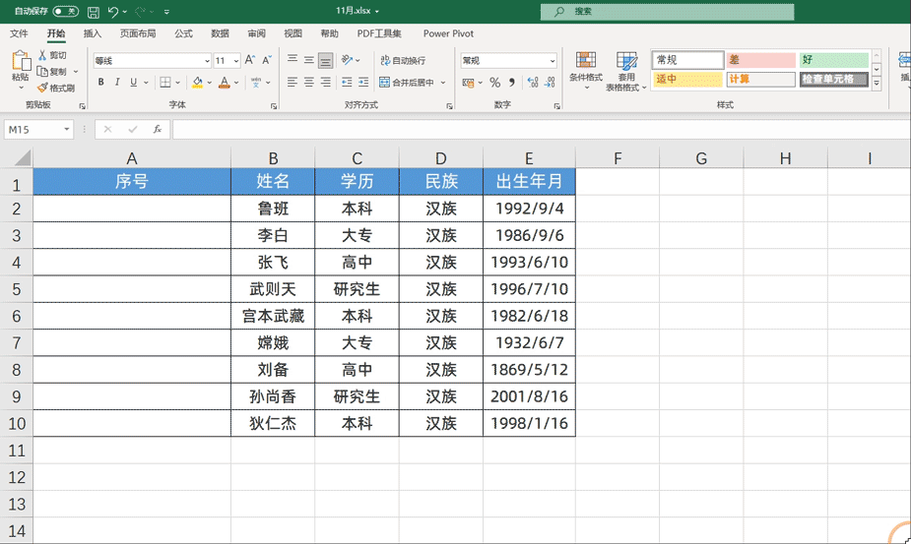
Task: Apply the Normal (常规) cell style
Action: [x=687, y=60]
